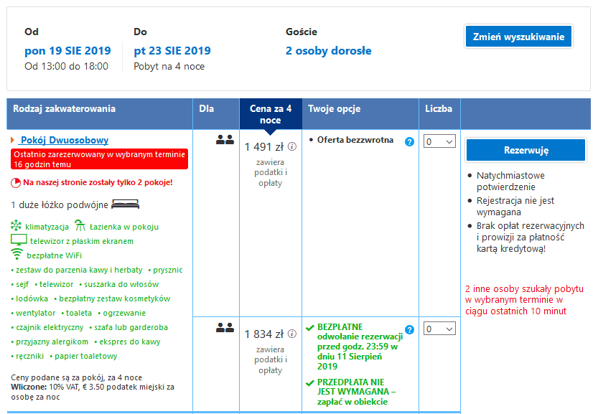Change guests 2 osoby dorosłe
This screenshot has width=598, height=414.
coord(328,51)
